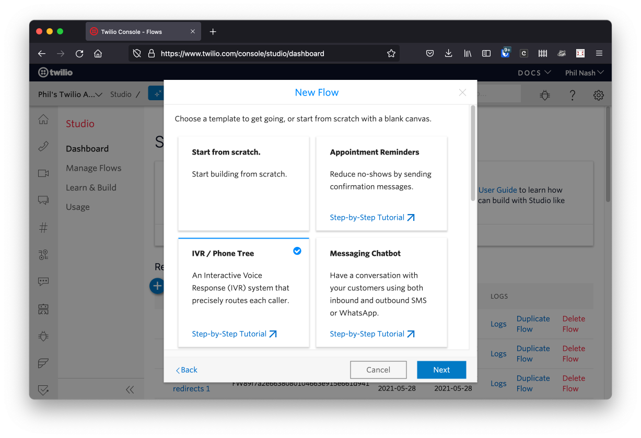The image size is (641, 438).
Task: Click the Next button
Action: [x=441, y=370]
